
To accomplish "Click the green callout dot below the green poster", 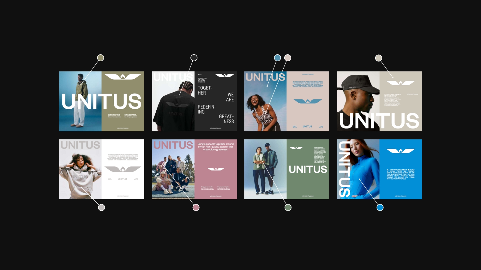I will click(x=288, y=207).
